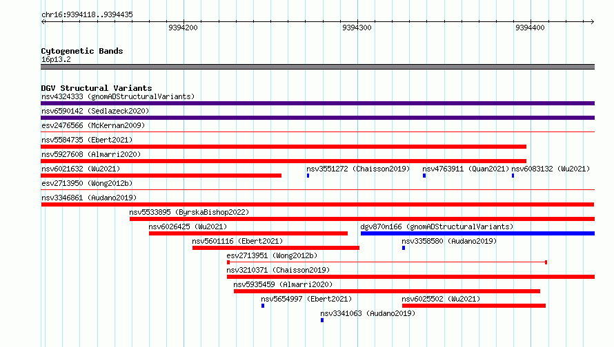Select nsv6021632 (Wu2021) label

[81, 169]
